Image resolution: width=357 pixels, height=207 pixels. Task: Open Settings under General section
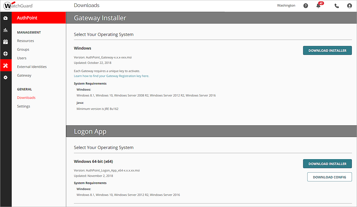(x=24, y=106)
